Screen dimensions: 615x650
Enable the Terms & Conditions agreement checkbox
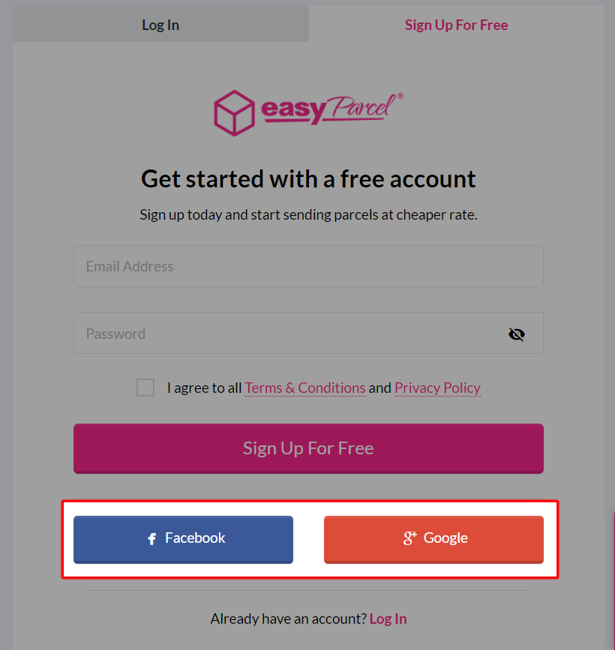(x=145, y=388)
